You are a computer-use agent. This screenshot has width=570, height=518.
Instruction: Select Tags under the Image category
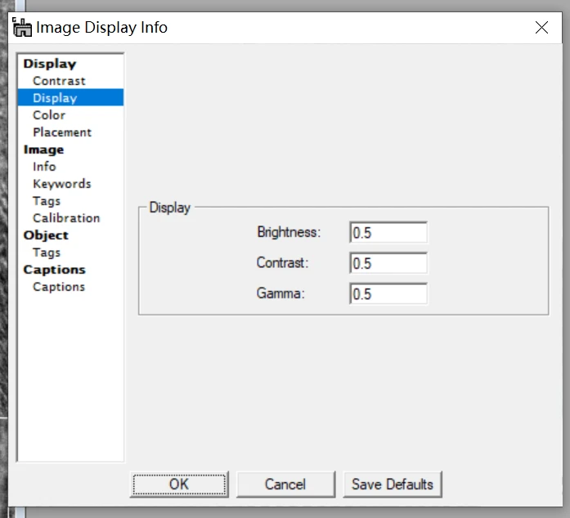pyautogui.click(x=47, y=201)
